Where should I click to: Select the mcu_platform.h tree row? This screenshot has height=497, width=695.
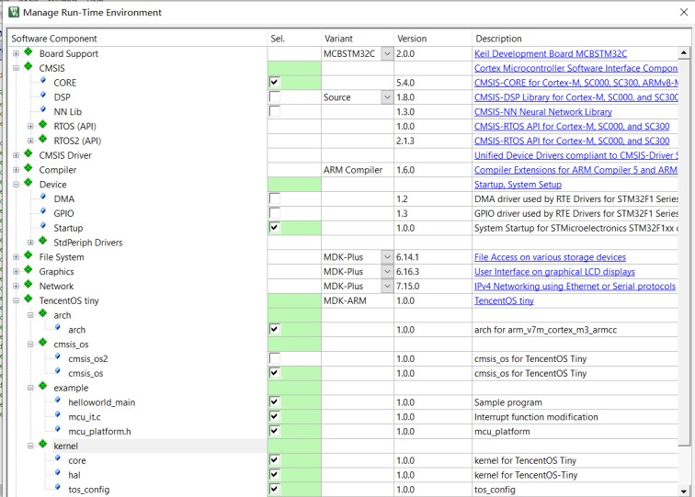pyautogui.click(x=99, y=432)
